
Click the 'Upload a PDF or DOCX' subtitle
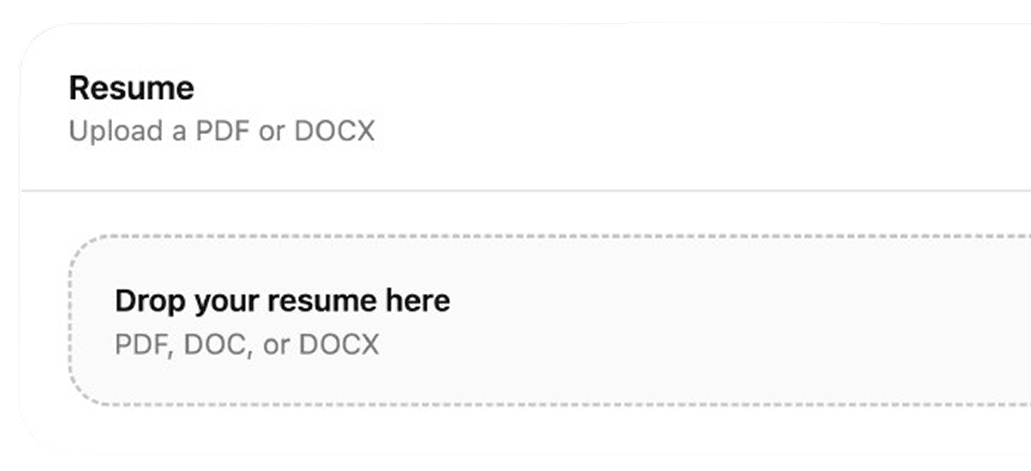[x=222, y=131]
